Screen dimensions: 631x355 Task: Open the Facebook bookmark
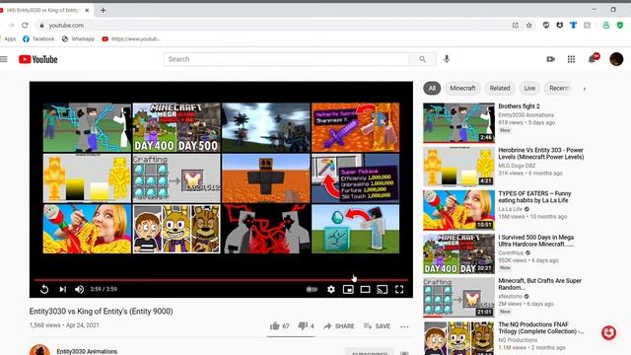click(38, 39)
